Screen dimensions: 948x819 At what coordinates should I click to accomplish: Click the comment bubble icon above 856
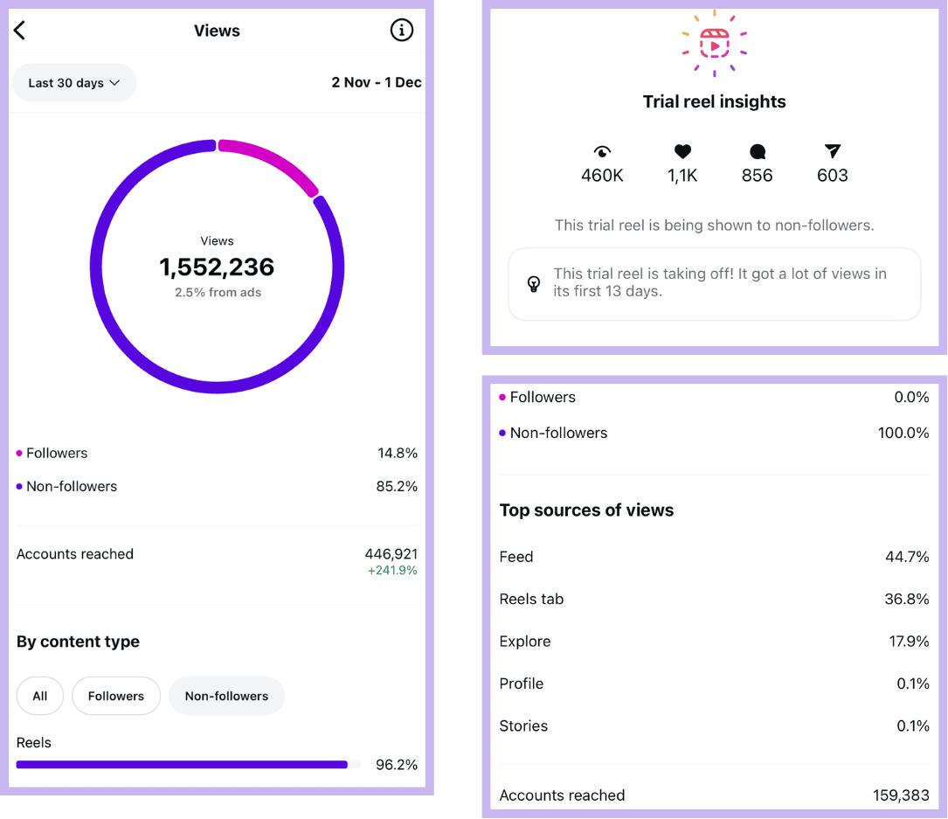coord(757,152)
